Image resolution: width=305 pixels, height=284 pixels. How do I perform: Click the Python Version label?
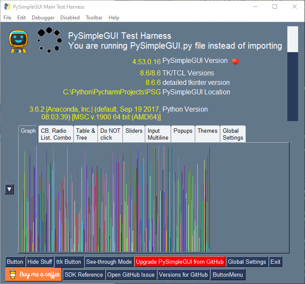click(x=185, y=109)
